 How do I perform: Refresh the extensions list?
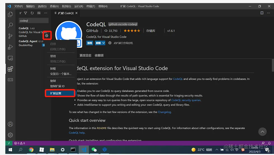32,13
